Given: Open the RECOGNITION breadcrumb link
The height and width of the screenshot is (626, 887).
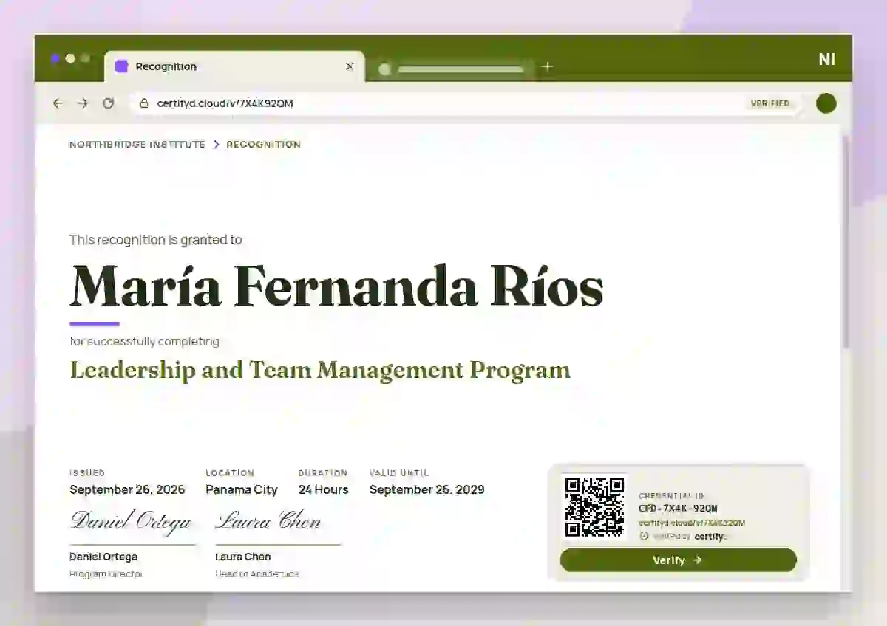Looking at the screenshot, I should 264,145.
